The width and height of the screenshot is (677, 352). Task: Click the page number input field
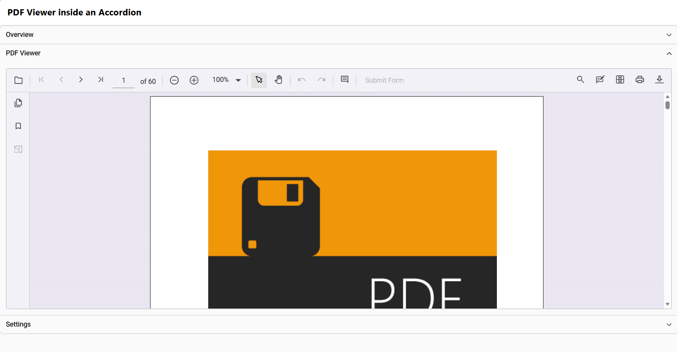coord(124,80)
